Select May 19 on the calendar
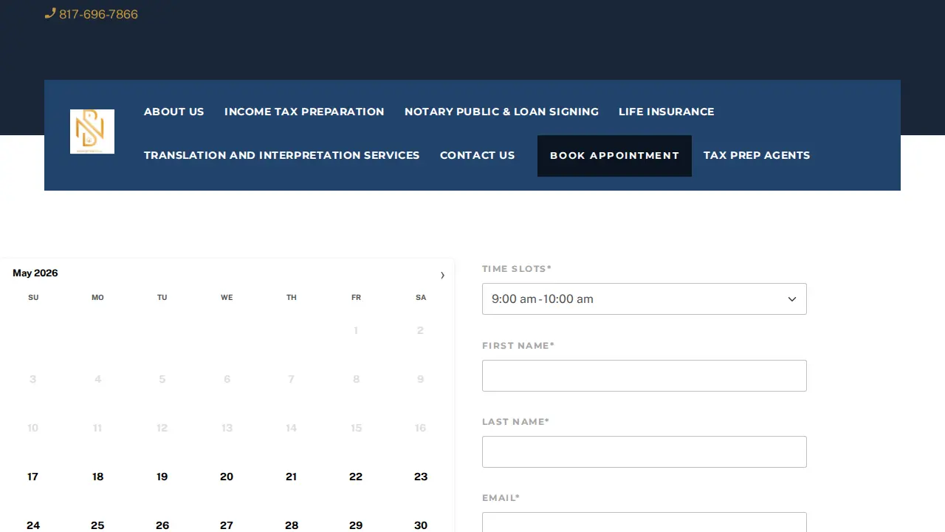945x532 pixels. click(x=162, y=477)
